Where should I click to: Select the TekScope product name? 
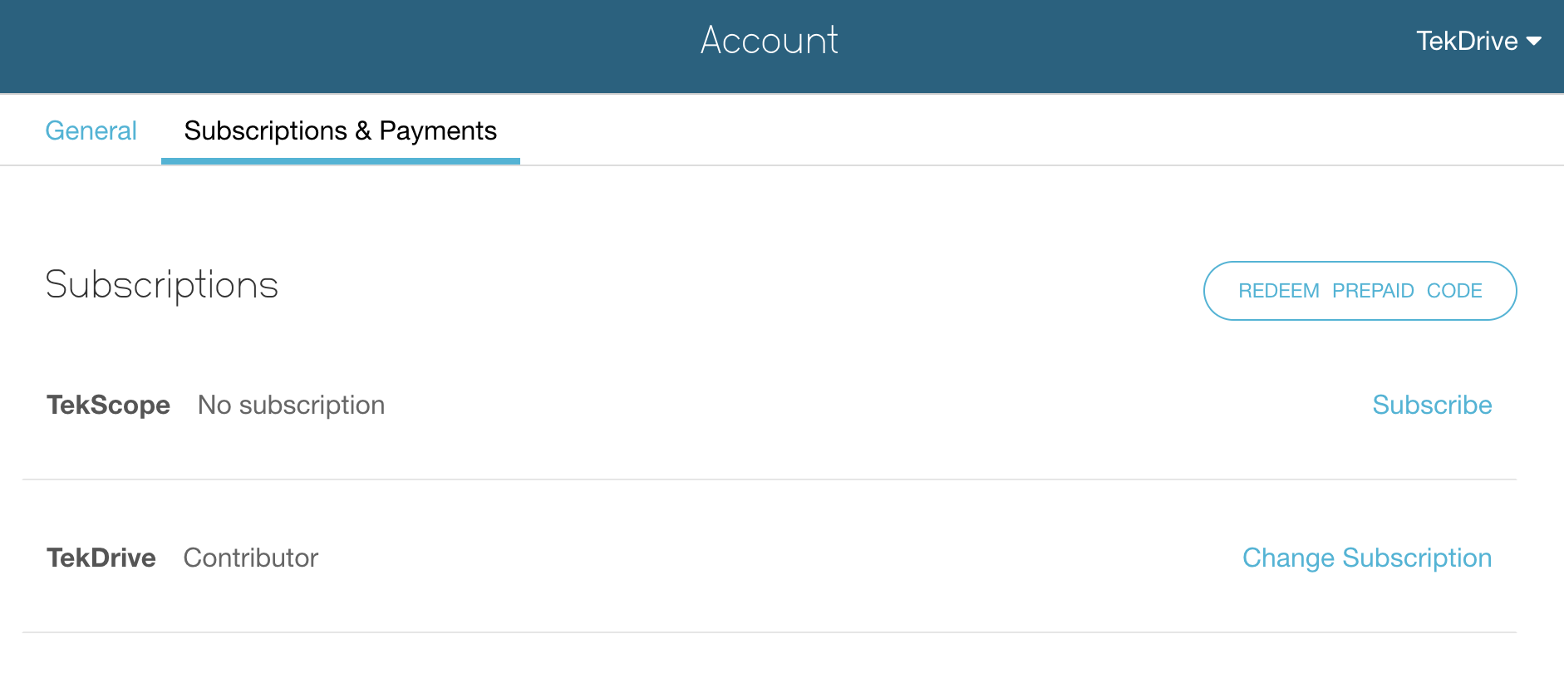[x=108, y=405]
